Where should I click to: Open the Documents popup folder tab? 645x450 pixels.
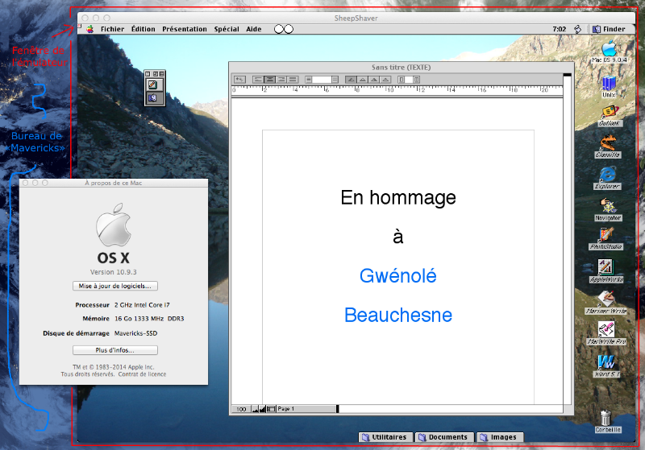point(444,437)
